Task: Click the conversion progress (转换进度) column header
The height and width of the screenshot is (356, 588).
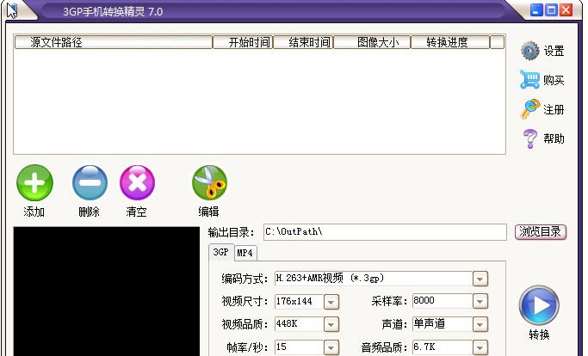Action: tap(450, 42)
